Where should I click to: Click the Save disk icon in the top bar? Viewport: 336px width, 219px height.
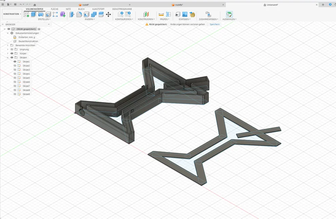coord(15,4)
